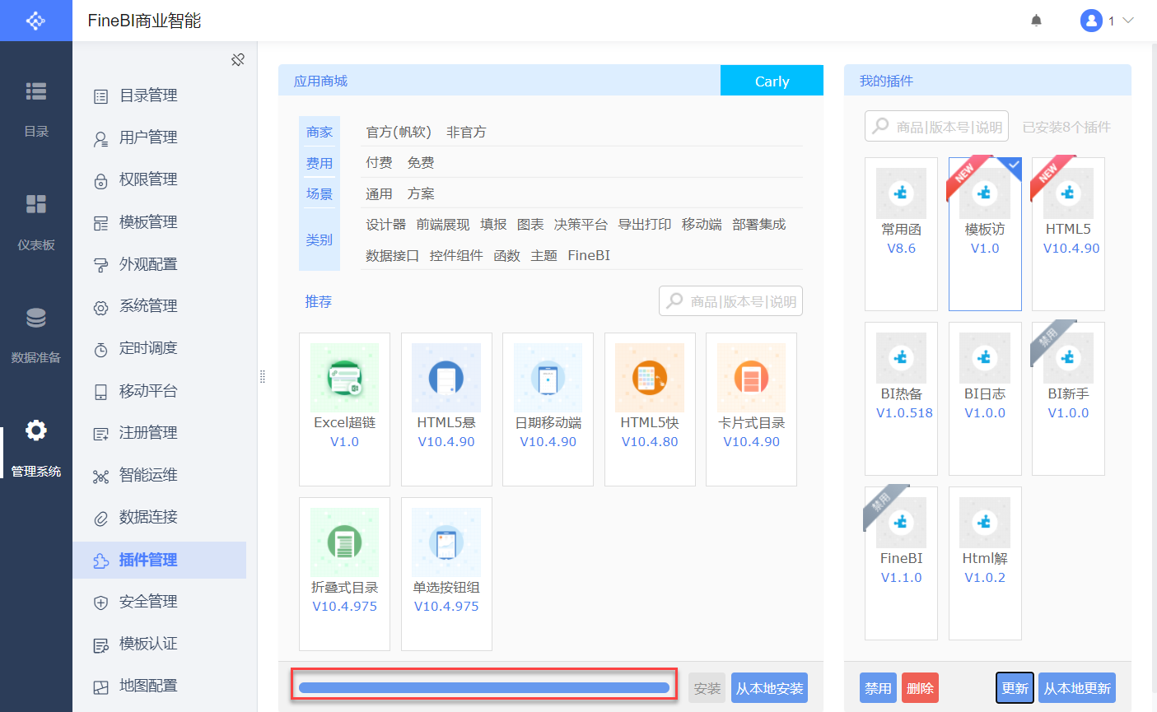Go to 模板认证 page
This screenshot has height=712, width=1157.
click(x=159, y=644)
